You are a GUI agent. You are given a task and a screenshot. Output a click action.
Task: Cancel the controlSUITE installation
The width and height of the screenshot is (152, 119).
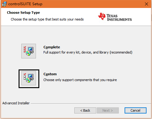pyautogui.click(x=136, y=110)
